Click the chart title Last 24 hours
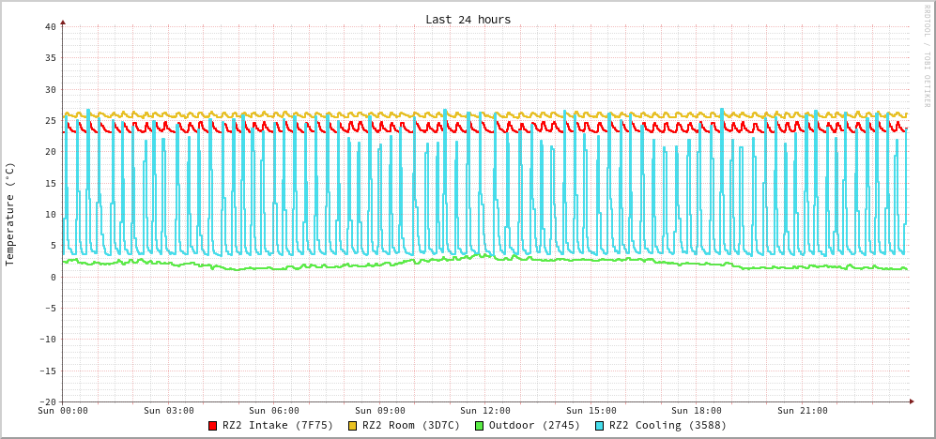The image size is (936, 439). [x=468, y=20]
